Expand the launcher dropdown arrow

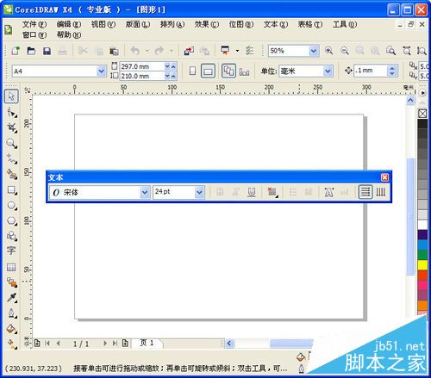[x=237, y=51]
